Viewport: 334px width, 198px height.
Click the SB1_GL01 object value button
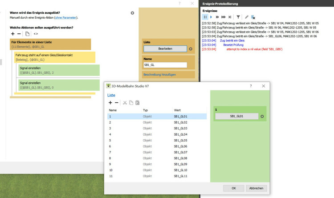(x=236, y=116)
